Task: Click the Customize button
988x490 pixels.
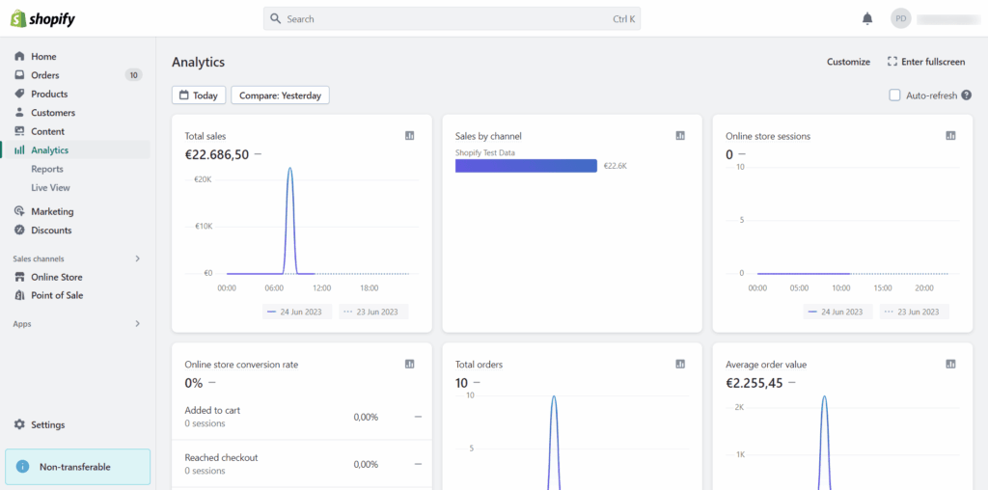Action: 848,62
